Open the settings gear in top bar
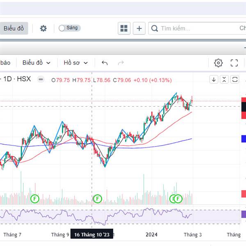 pyautogui.click(x=43, y=28)
